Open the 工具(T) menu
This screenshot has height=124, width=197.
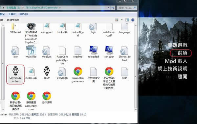point(12,14)
